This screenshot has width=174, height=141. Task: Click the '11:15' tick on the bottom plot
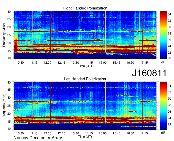34,133
